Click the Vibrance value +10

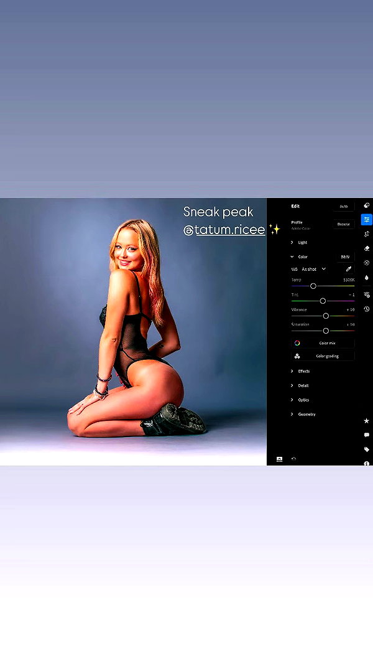[351, 309]
